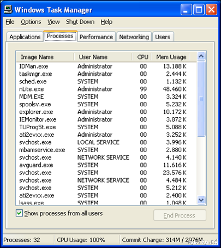
Task: Select ati2evxx.exe run by Administrator
Action: (x=106, y=135)
